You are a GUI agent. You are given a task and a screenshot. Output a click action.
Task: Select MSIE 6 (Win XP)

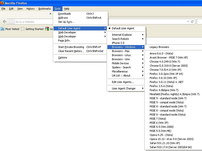pyautogui.click(x=173, y=123)
